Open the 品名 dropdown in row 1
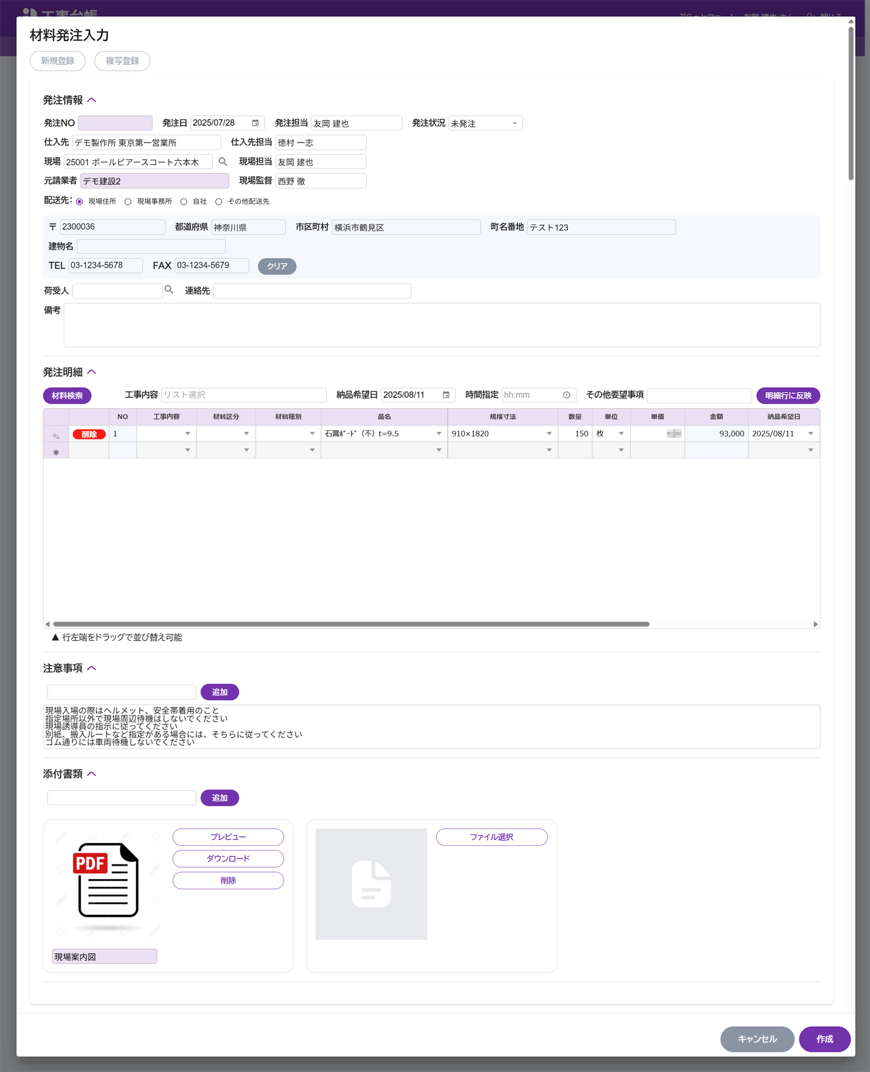 coord(438,434)
